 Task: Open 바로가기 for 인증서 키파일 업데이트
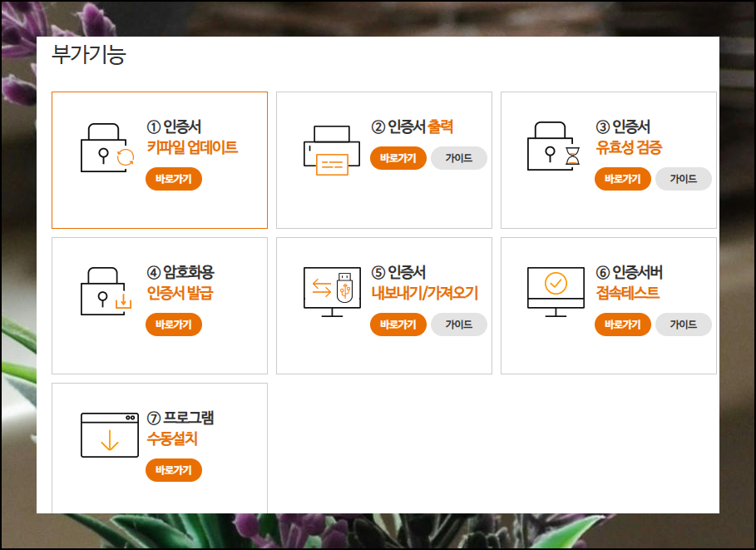(174, 179)
